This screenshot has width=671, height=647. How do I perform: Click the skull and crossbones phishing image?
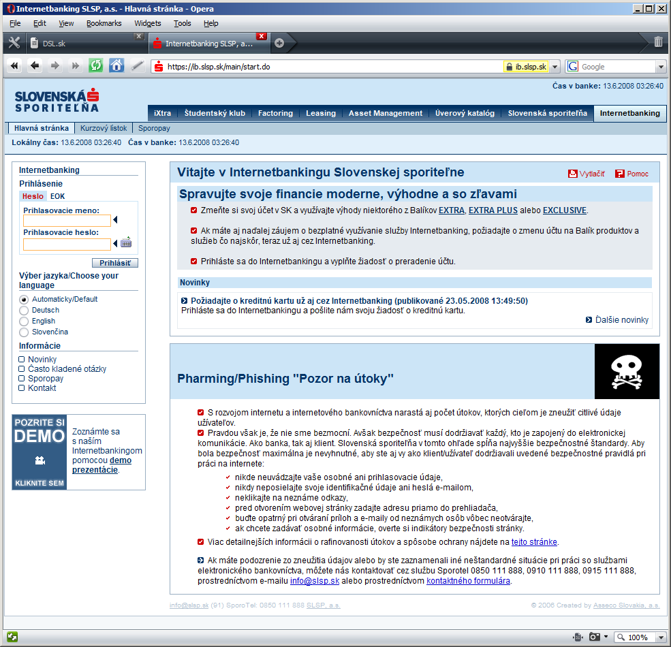coord(627,371)
